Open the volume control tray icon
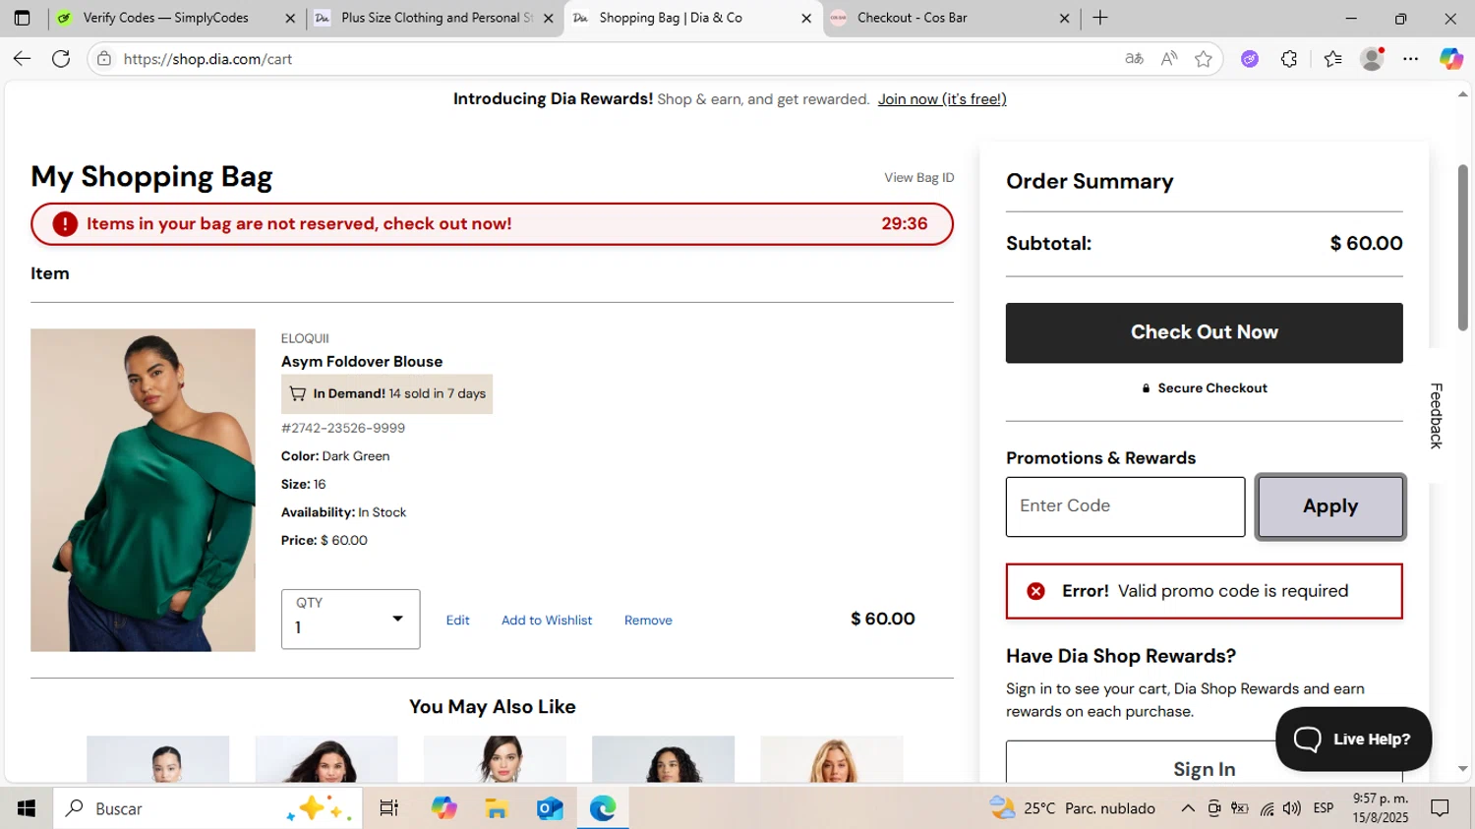The width and height of the screenshot is (1475, 829). coord(1292,808)
